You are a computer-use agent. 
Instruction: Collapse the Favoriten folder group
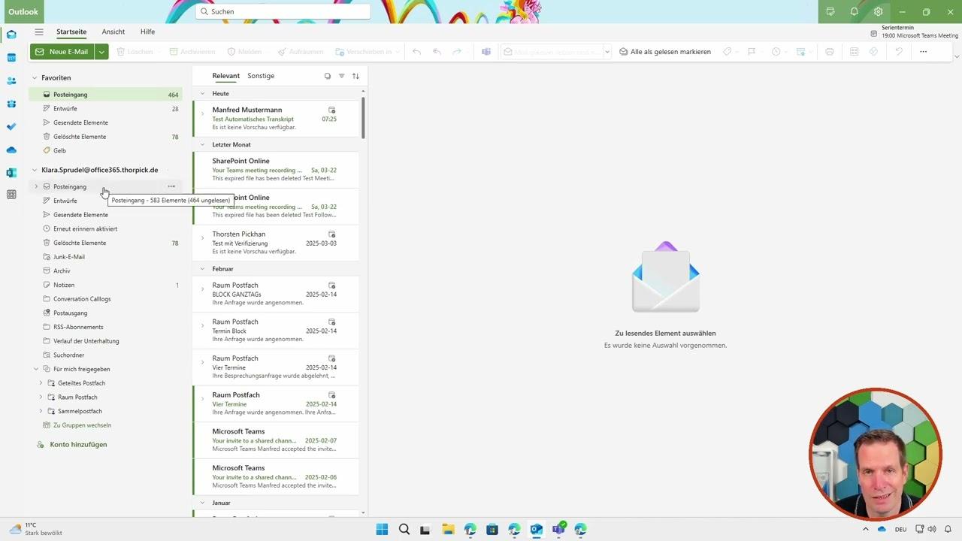[35, 78]
